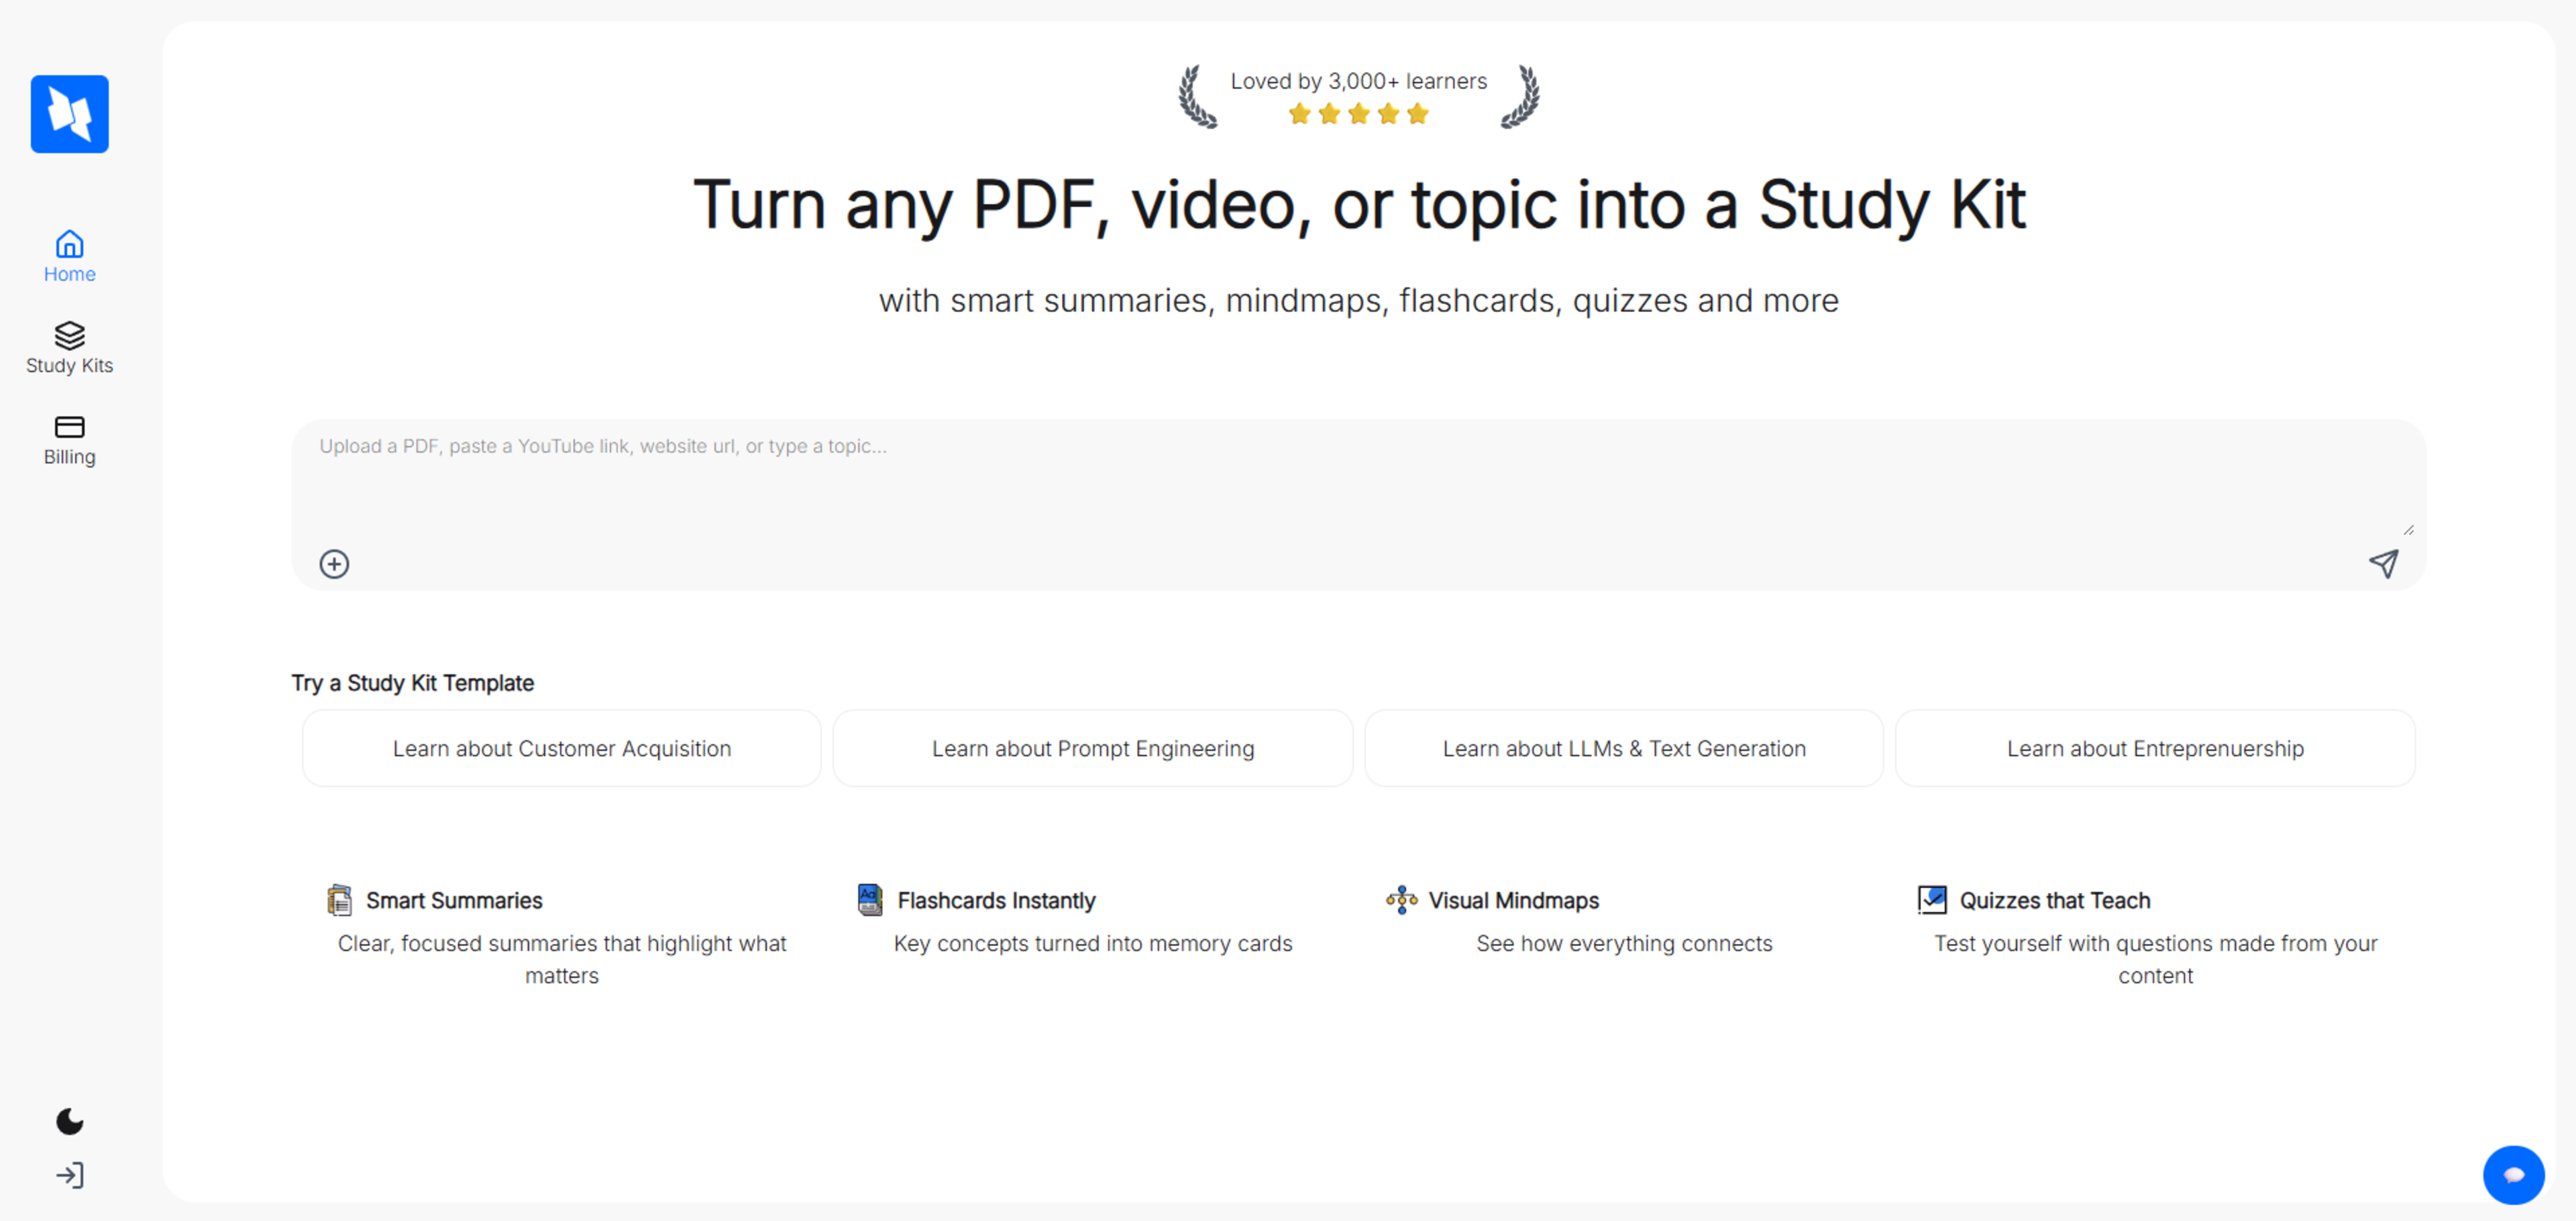
Task: Click the five-star rating row
Action: coord(1358,114)
